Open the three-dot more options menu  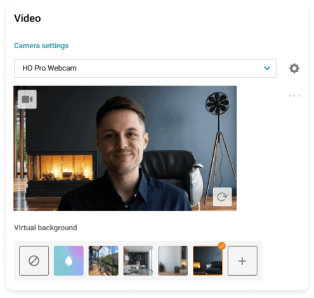pyautogui.click(x=294, y=96)
